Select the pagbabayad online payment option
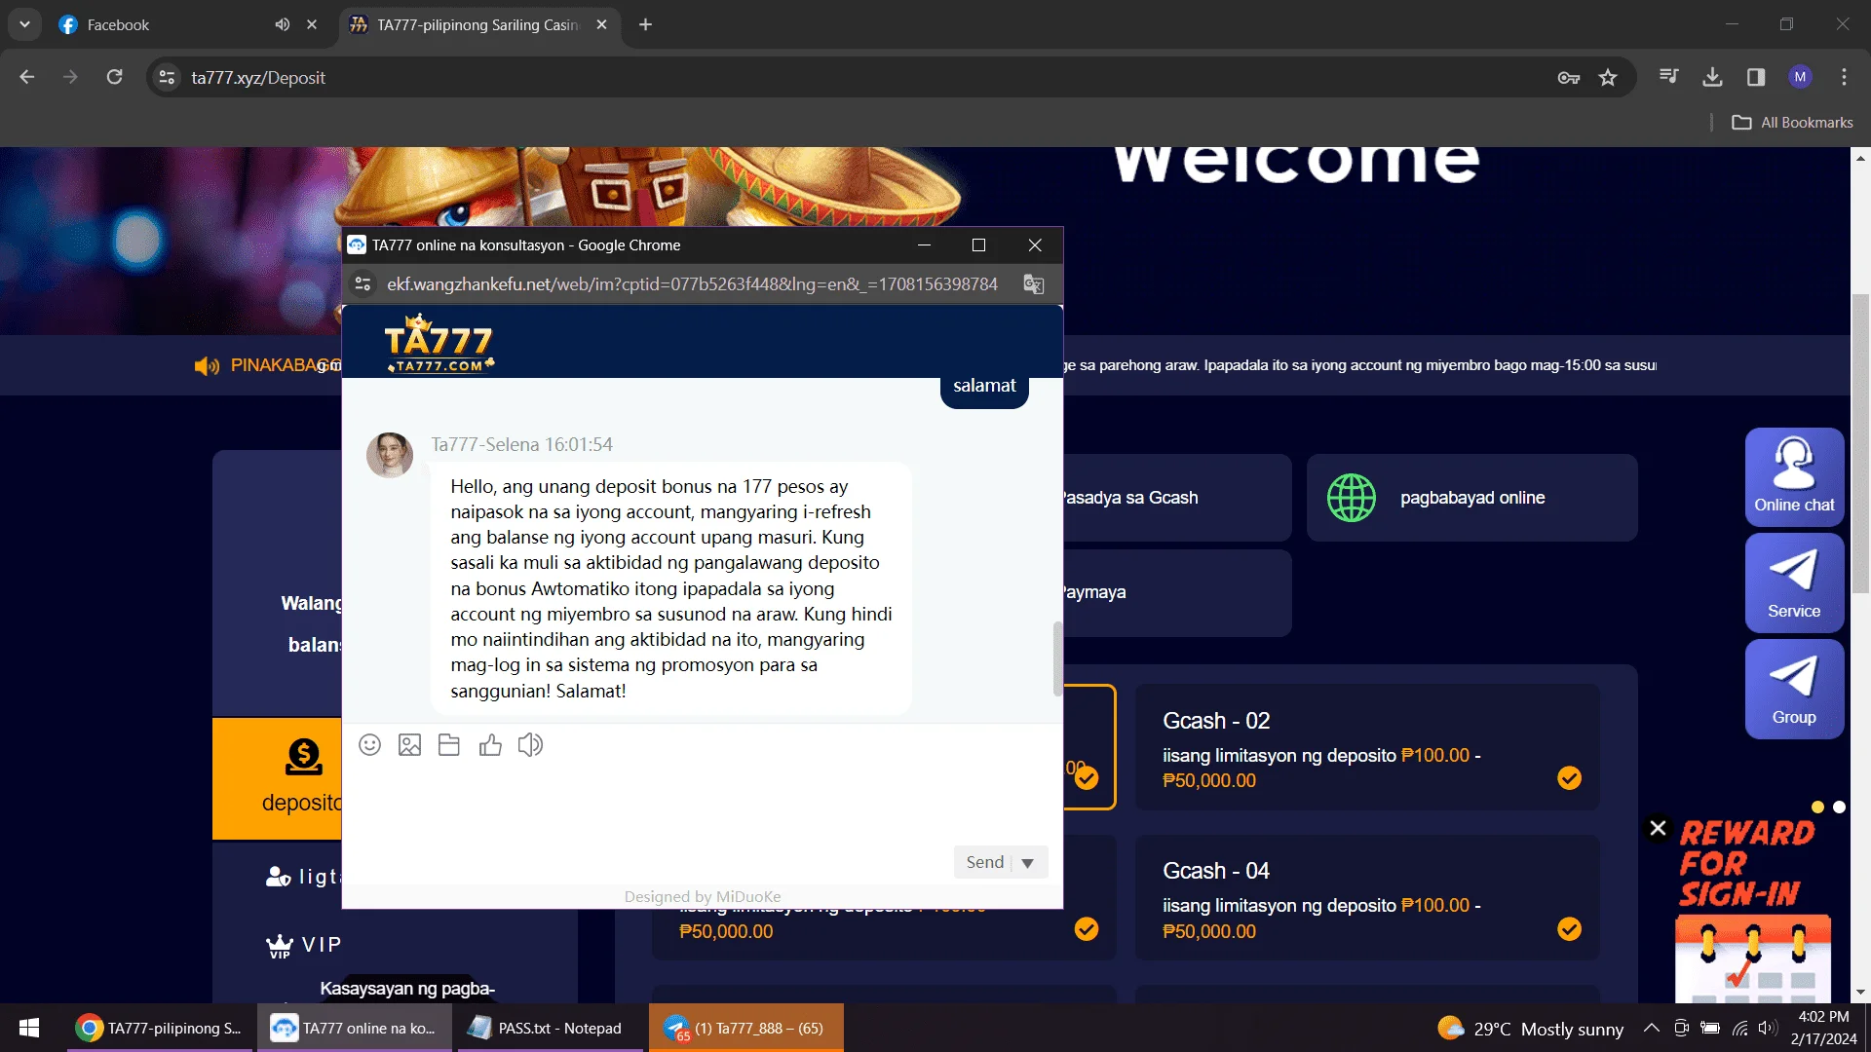This screenshot has width=1871, height=1052. click(x=1471, y=498)
